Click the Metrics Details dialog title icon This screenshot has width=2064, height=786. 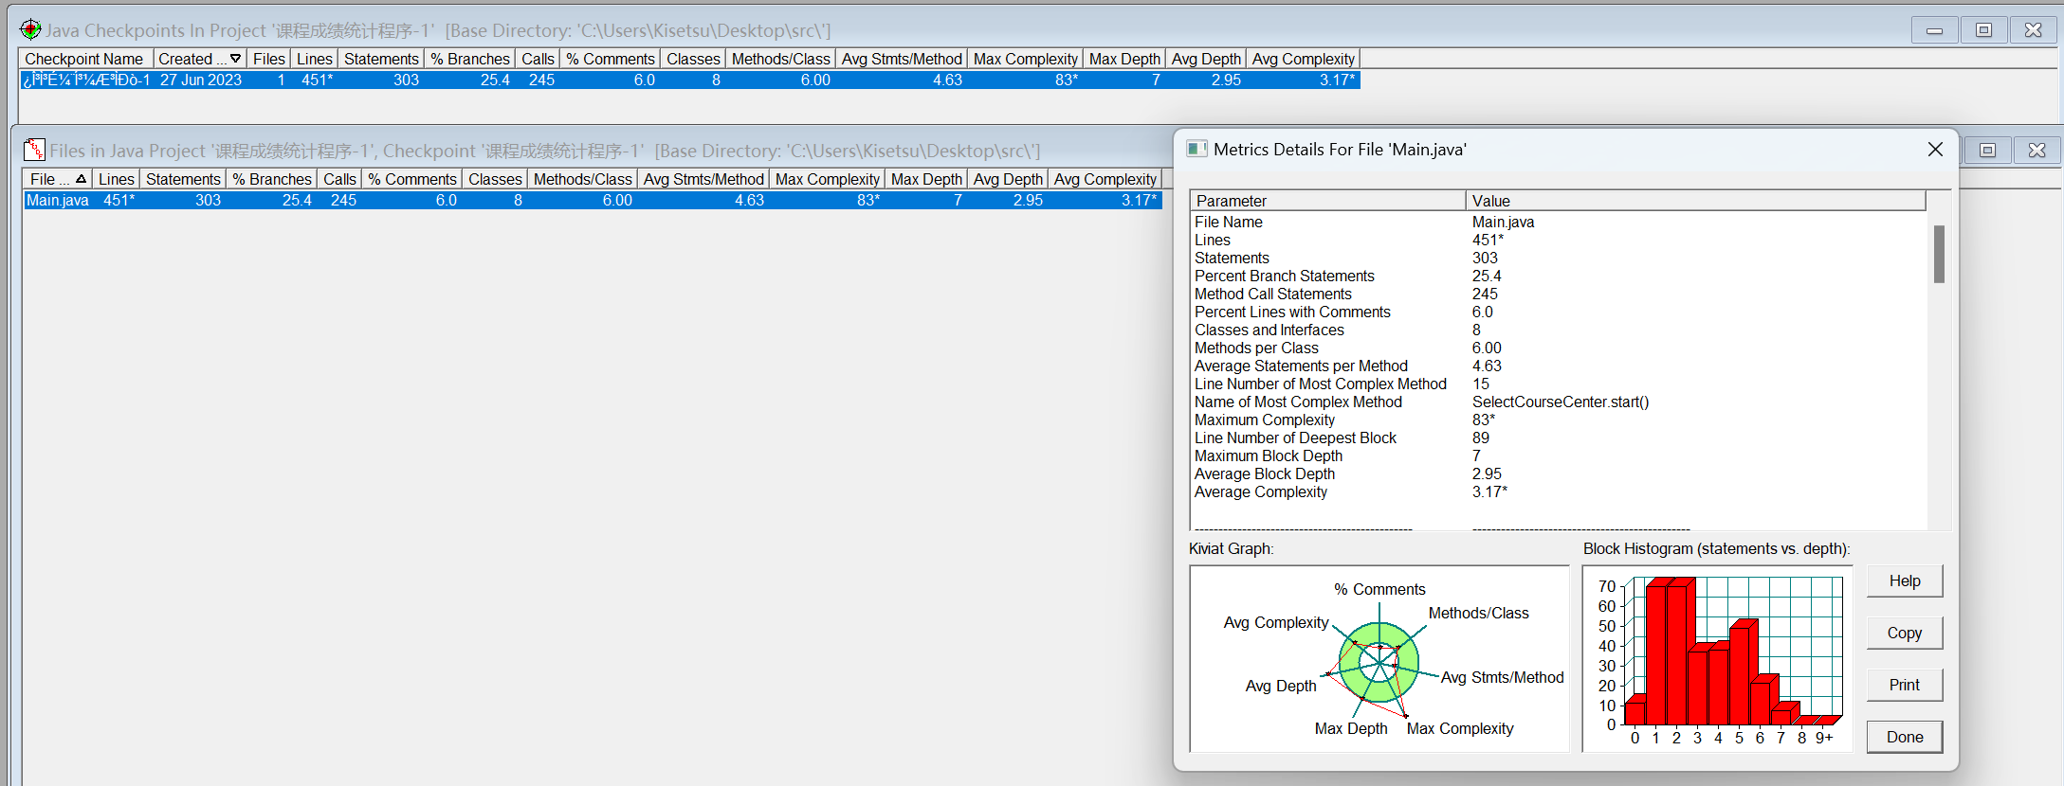pos(1196,149)
